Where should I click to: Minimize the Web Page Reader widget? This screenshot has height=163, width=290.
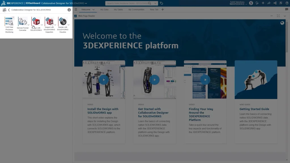(272, 16)
